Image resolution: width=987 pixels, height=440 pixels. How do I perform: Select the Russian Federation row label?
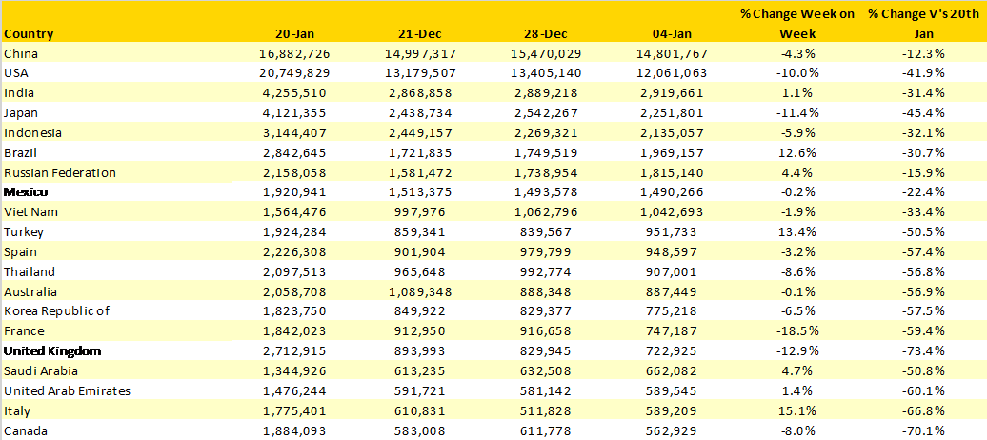(60, 172)
